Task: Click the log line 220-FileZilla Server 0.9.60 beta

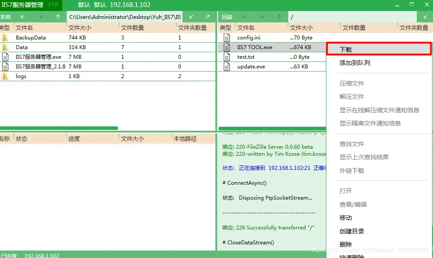Action: tap(268, 147)
